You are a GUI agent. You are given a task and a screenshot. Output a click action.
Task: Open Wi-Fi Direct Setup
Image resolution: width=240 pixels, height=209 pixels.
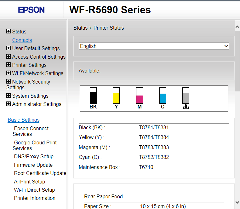tap(34, 190)
